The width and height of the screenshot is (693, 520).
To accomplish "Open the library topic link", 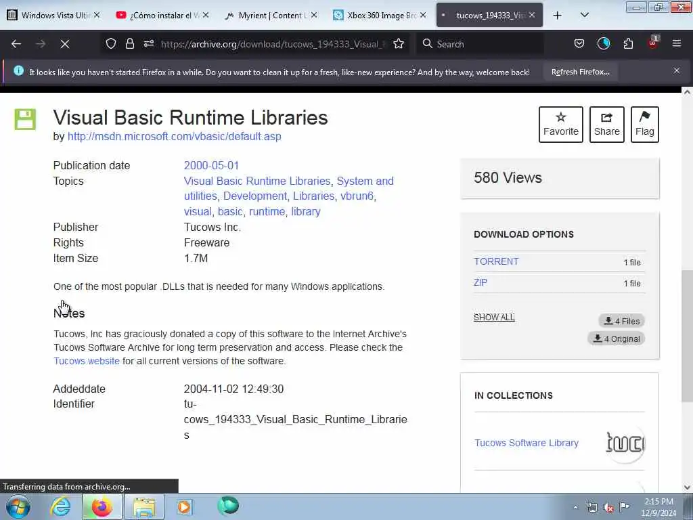I will click(306, 211).
